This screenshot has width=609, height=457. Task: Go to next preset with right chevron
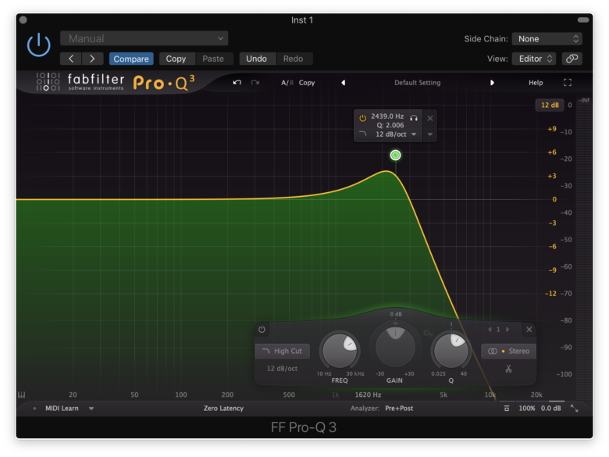click(92, 59)
